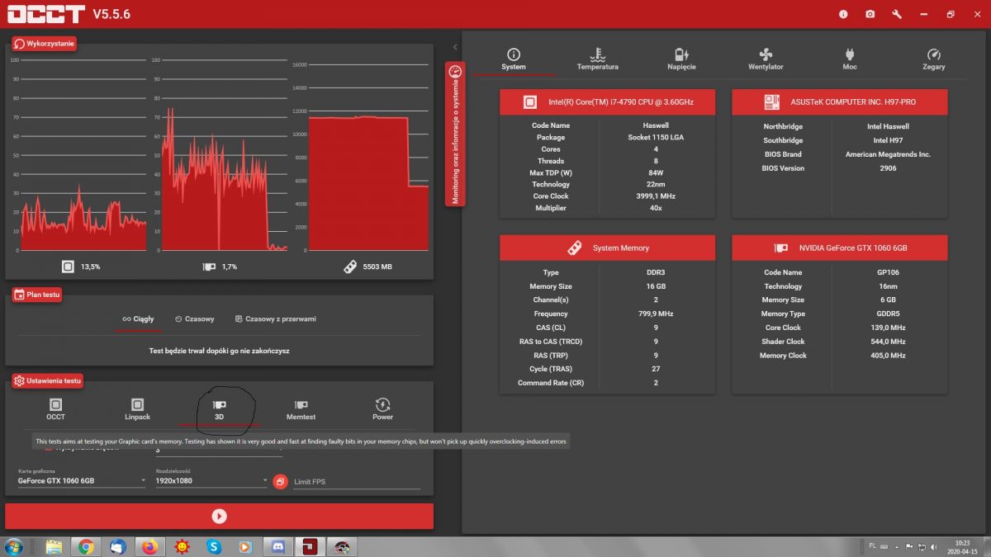Select the 3D GPU test
991x557 pixels.
click(219, 409)
